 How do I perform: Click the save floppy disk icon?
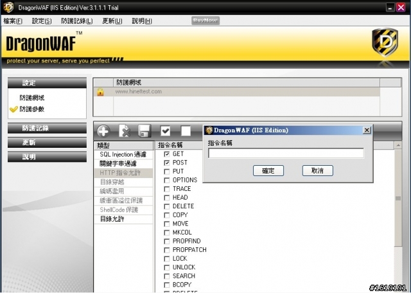144,130
